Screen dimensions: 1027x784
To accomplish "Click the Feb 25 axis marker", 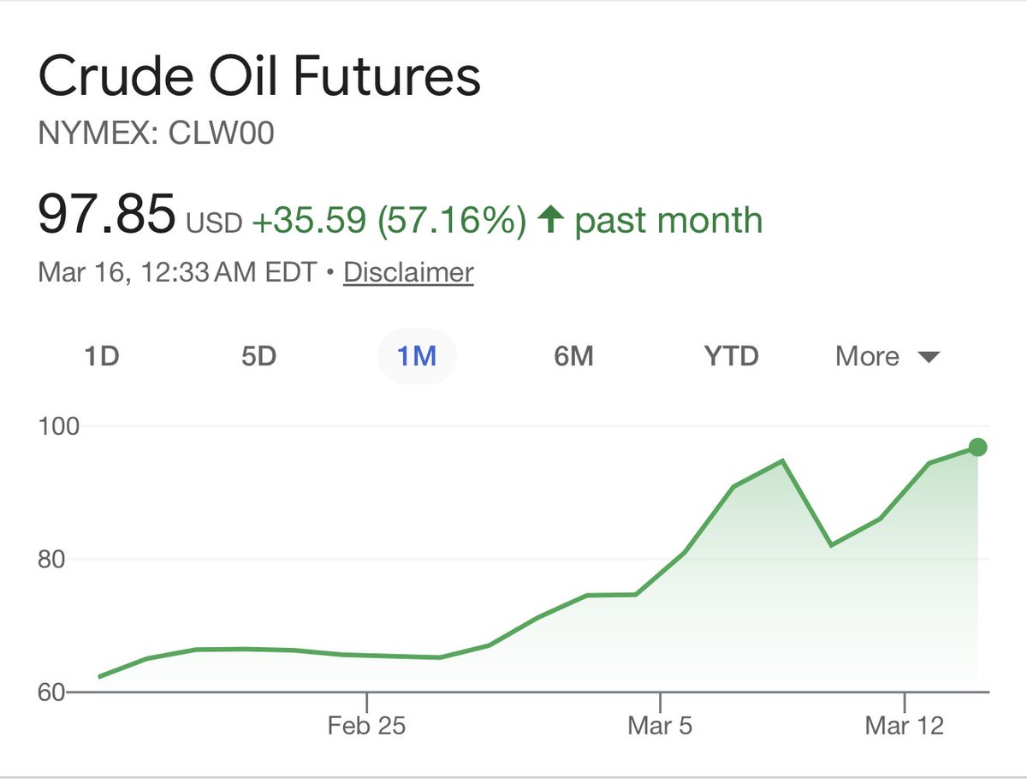I will [x=367, y=727].
